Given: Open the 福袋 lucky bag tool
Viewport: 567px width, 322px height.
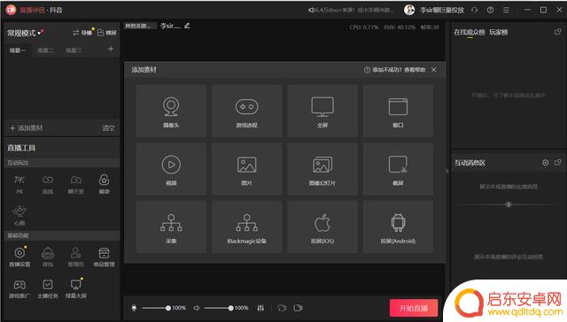Looking at the screenshot, I should point(105,185).
